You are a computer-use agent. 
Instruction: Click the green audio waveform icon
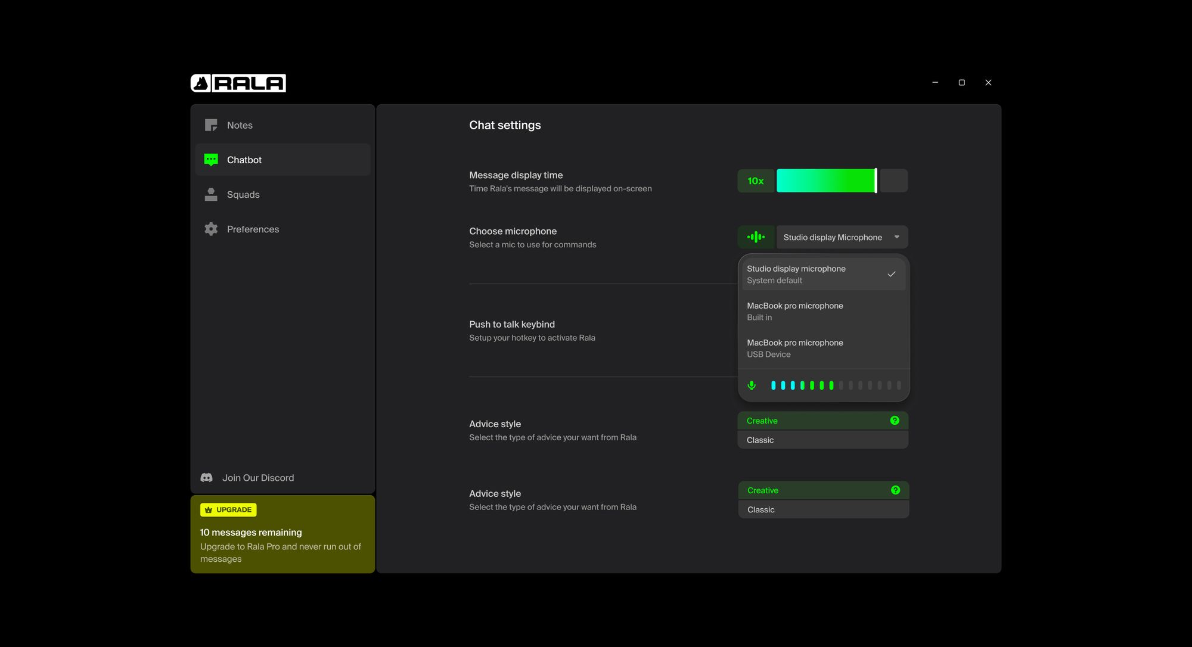coord(756,237)
